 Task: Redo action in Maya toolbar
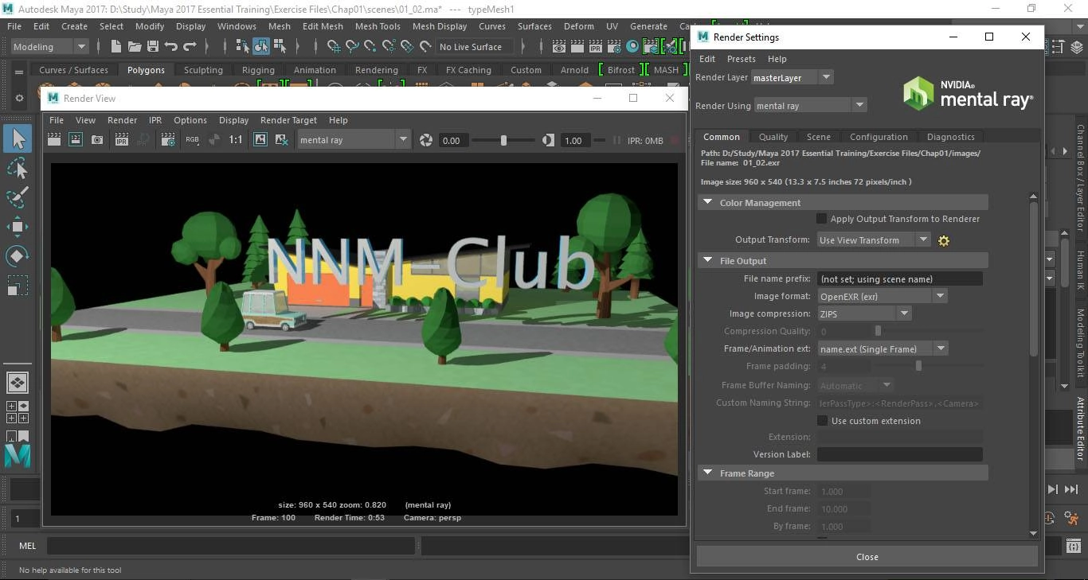coord(190,47)
